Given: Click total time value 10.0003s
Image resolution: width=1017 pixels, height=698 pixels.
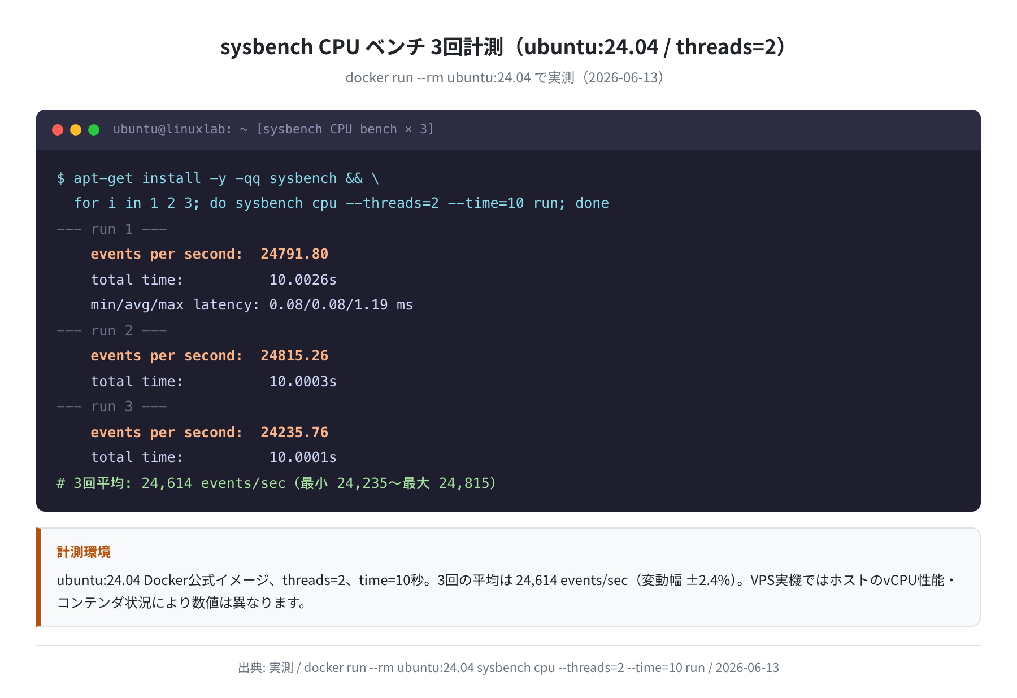Looking at the screenshot, I should pyautogui.click(x=303, y=382).
